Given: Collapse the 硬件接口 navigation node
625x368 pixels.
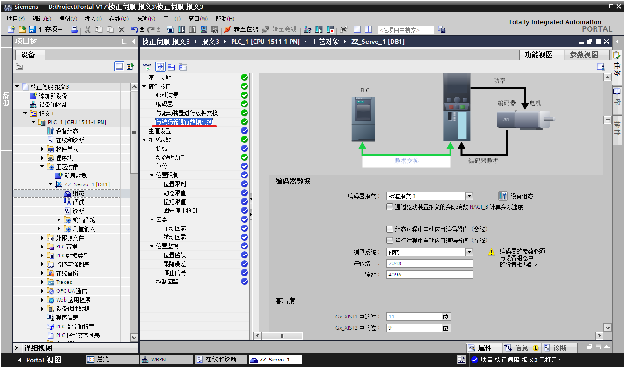Looking at the screenshot, I should (145, 86).
